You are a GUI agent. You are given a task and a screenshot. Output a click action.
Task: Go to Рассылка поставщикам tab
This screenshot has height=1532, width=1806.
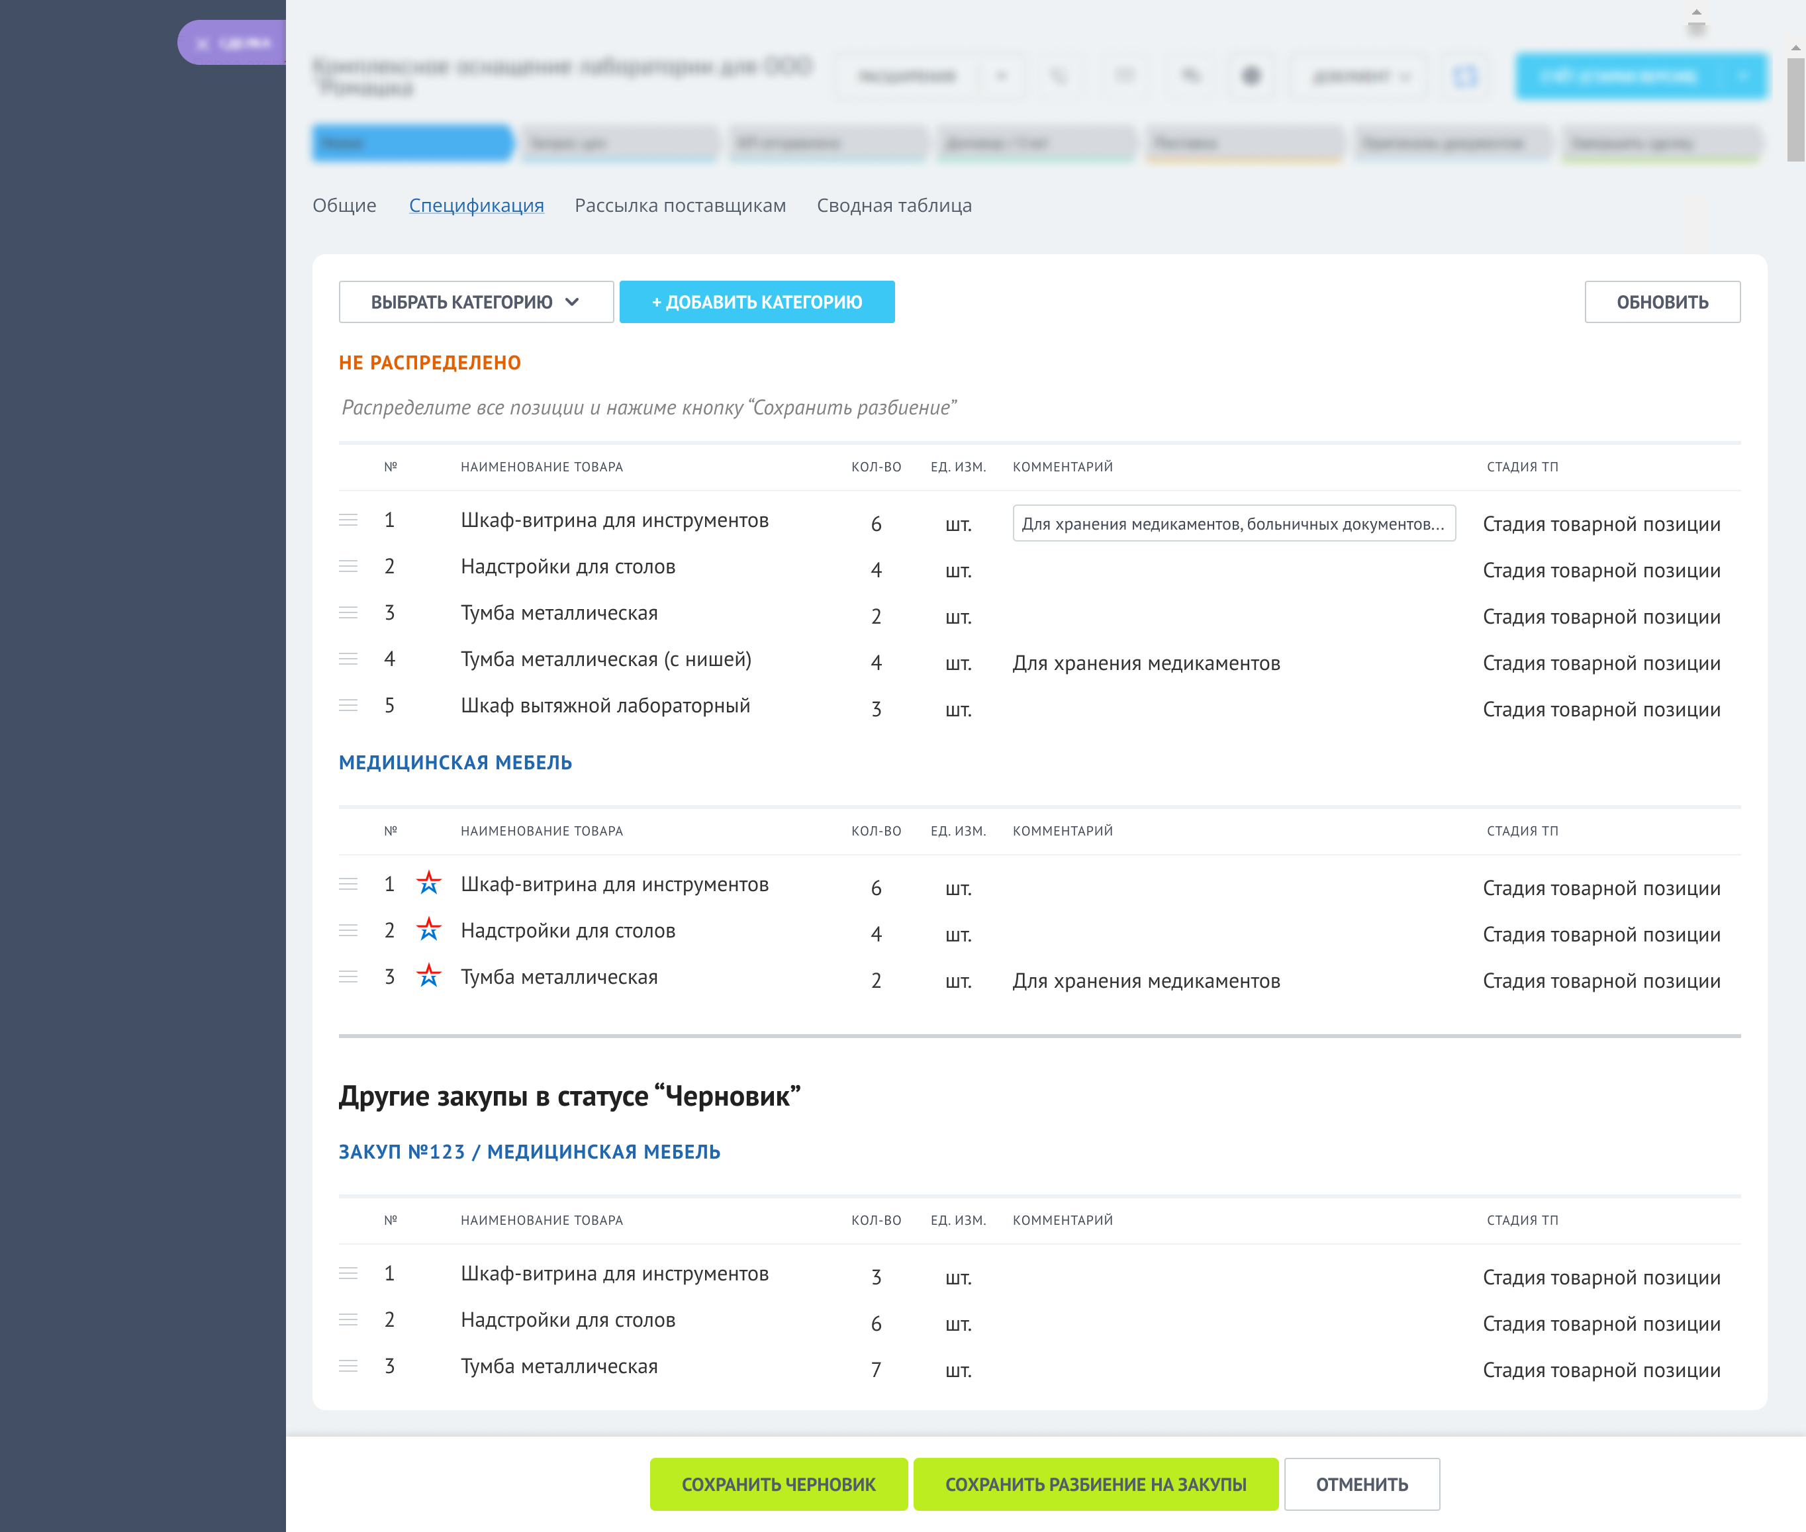[x=680, y=206]
